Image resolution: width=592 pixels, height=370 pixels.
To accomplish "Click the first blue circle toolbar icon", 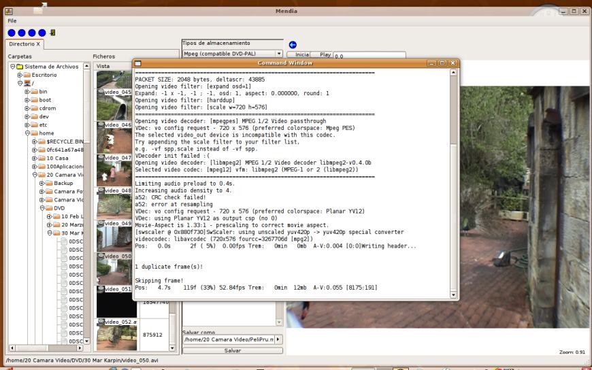I will [x=12, y=32].
